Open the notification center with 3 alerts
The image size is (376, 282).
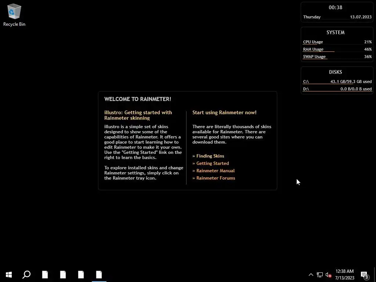[x=365, y=275]
